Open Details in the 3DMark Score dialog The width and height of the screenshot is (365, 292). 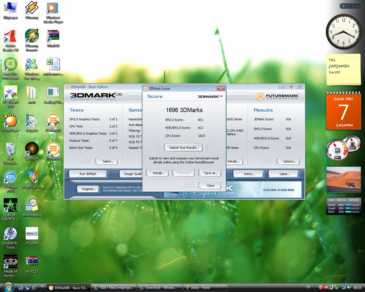click(159, 173)
